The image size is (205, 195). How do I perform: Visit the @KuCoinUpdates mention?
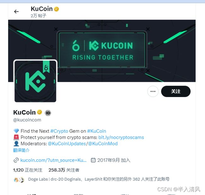click(x=67, y=144)
